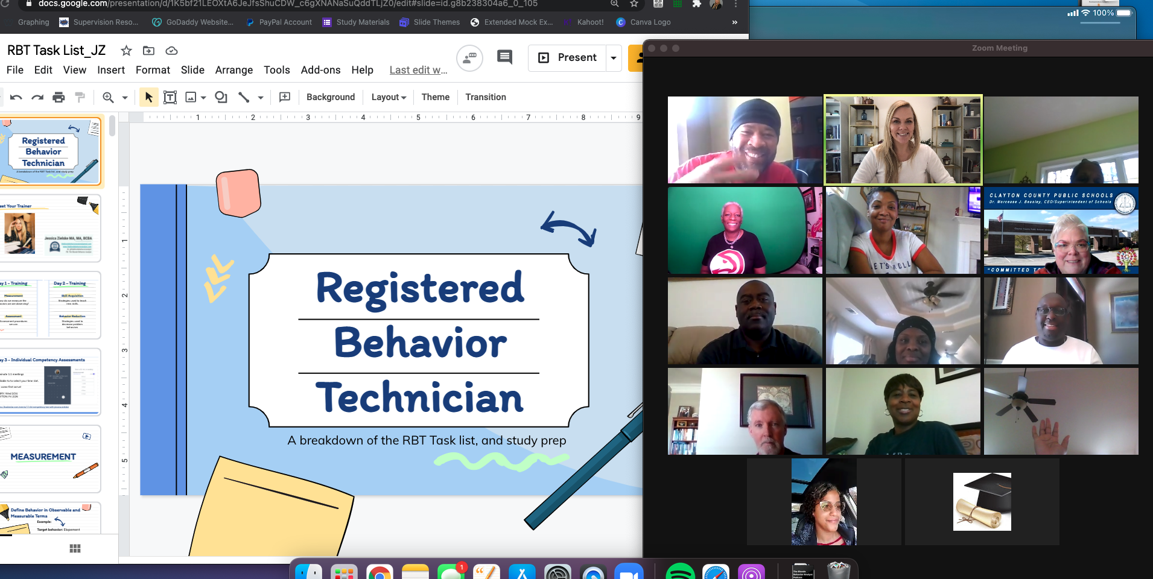The height and width of the screenshot is (579, 1153).
Task: Open the Kahoot! bookmark
Action: [583, 22]
